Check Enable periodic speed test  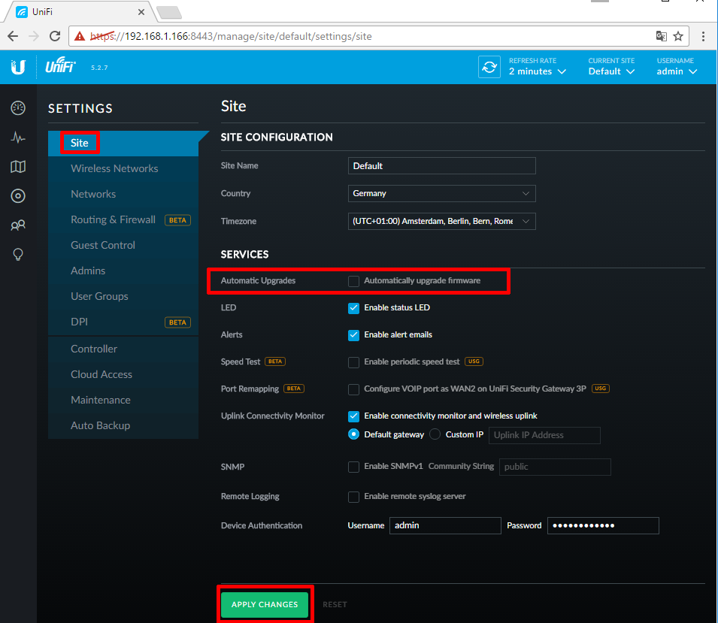(x=353, y=362)
